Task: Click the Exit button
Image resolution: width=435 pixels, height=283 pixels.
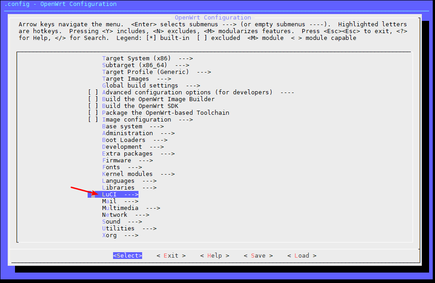Action: point(171,255)
